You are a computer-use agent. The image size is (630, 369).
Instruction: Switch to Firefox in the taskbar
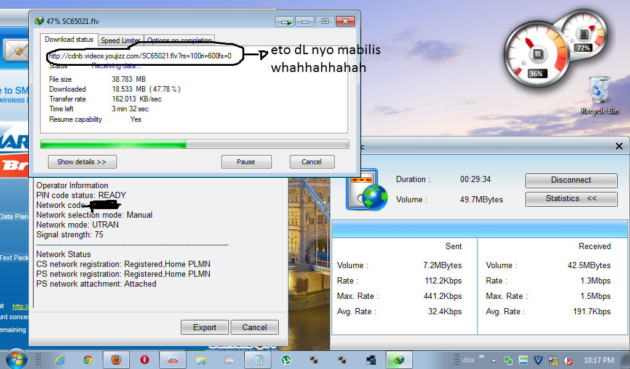[116, 360]
